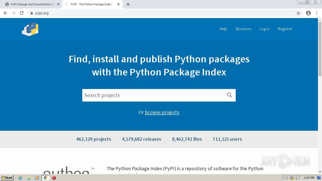Click the padlock site info icon
The image size is (322, 181).
pos(32,13)
